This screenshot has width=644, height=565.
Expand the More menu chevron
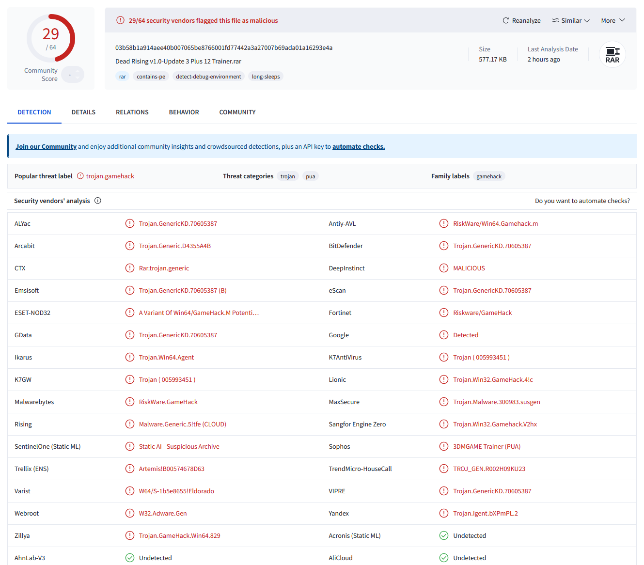(x=622, y=20)
